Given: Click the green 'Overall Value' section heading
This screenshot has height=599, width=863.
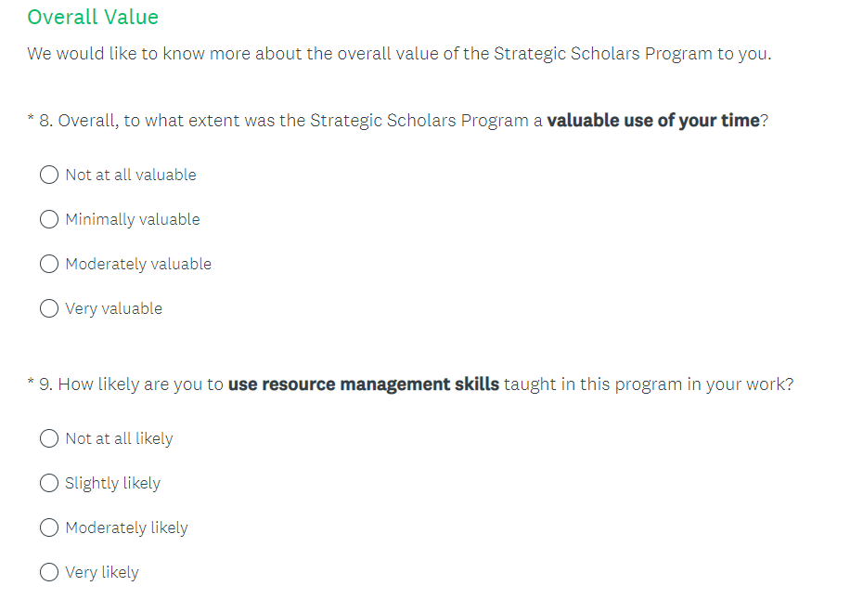Looking at the screenshot, I should (93, 18).
